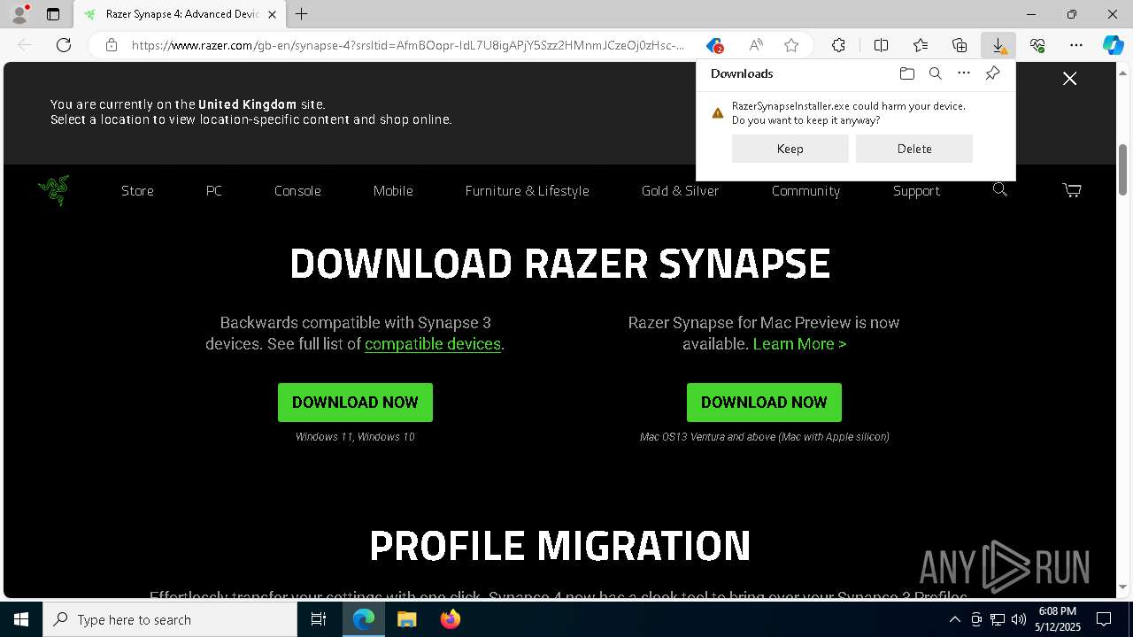
Task: Launch Firefox from taskbar
Action: [450, 619]
